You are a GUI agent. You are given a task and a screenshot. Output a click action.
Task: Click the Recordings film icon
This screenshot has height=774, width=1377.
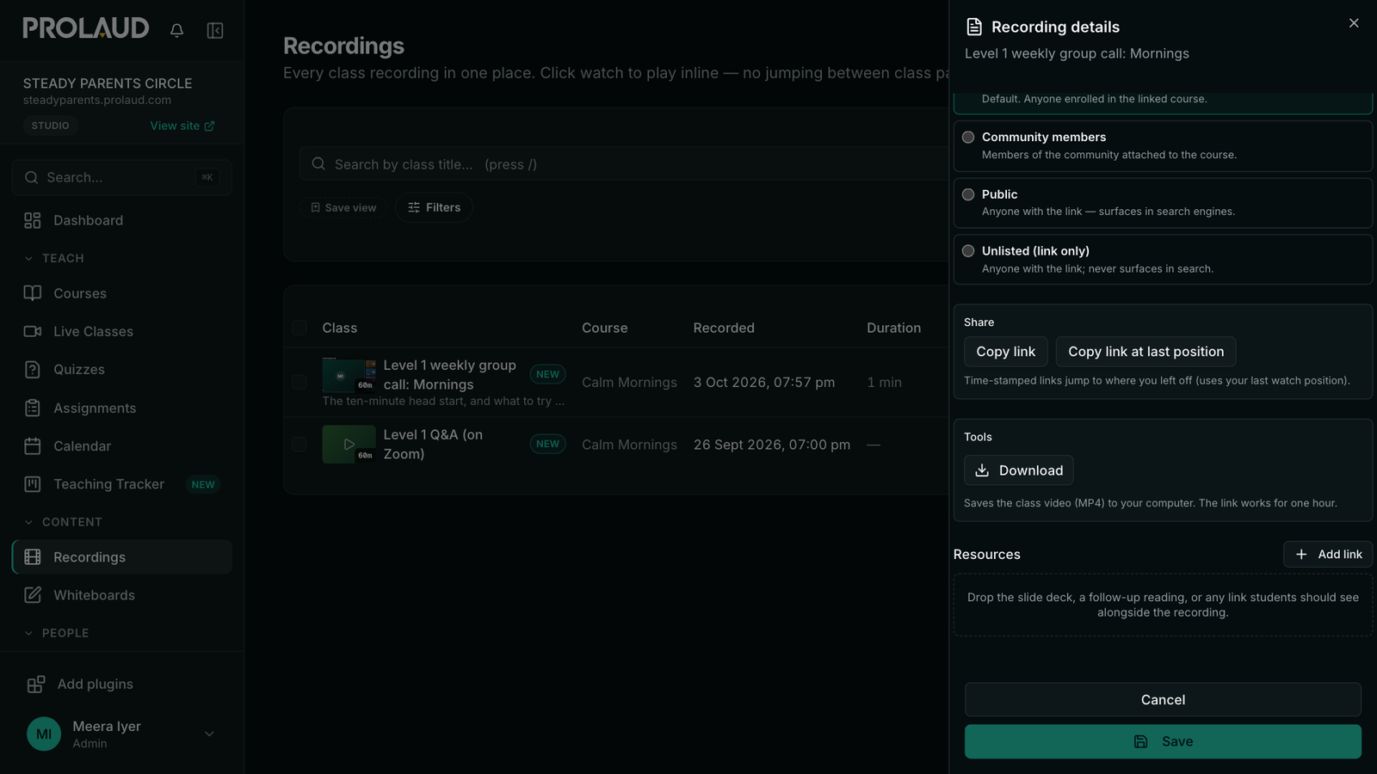pyautogui.click(x=33, y=556)
